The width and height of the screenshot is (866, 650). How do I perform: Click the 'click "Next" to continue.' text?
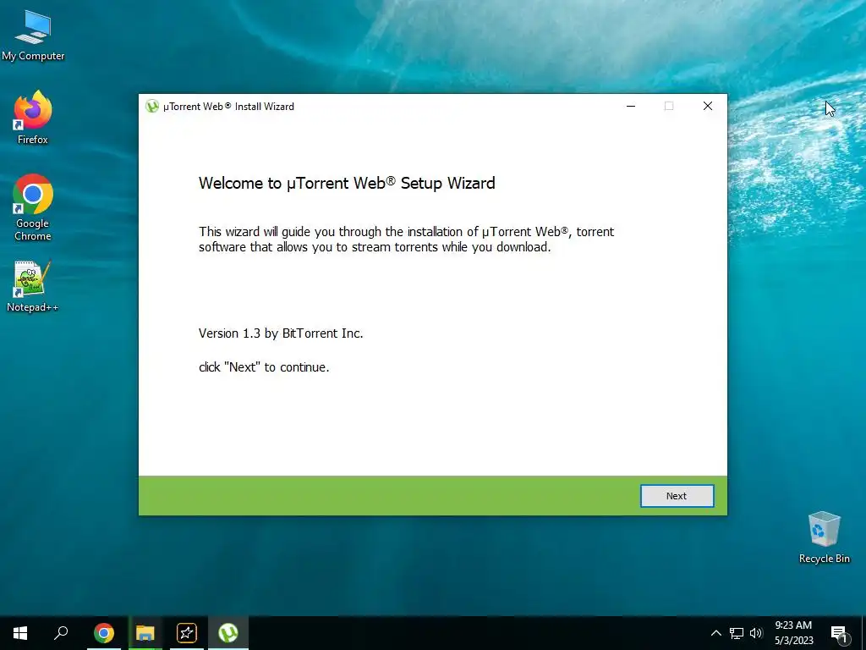264,367
